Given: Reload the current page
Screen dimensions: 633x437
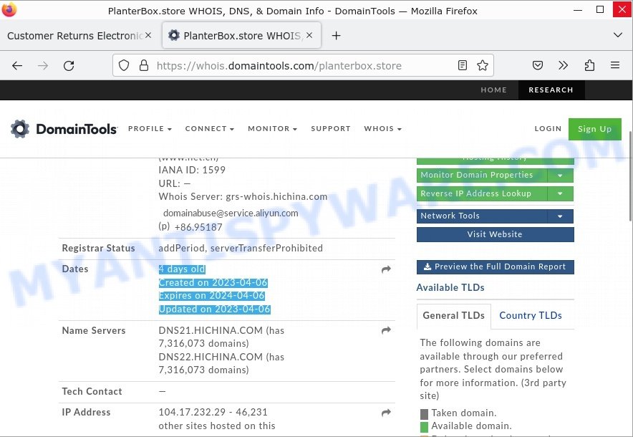Looking at the screenshot, I should (69, 65).
